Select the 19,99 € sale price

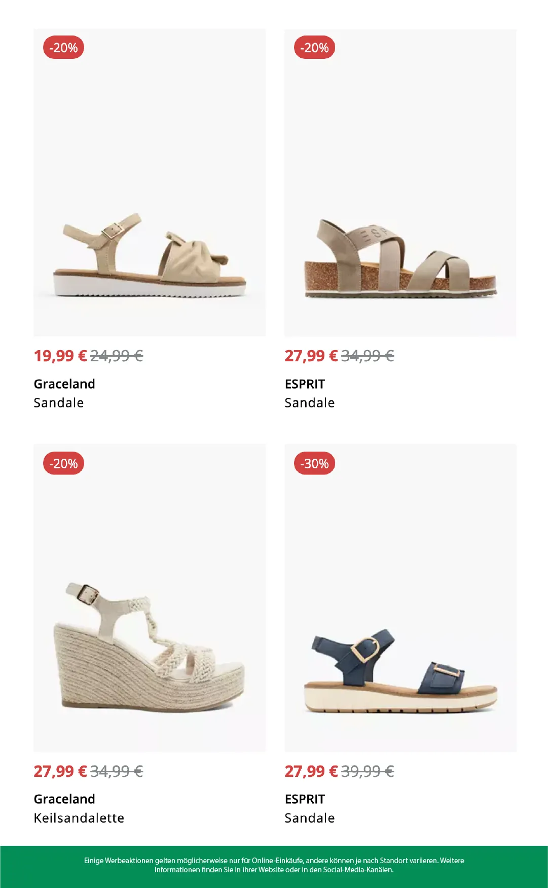(60, 356)
